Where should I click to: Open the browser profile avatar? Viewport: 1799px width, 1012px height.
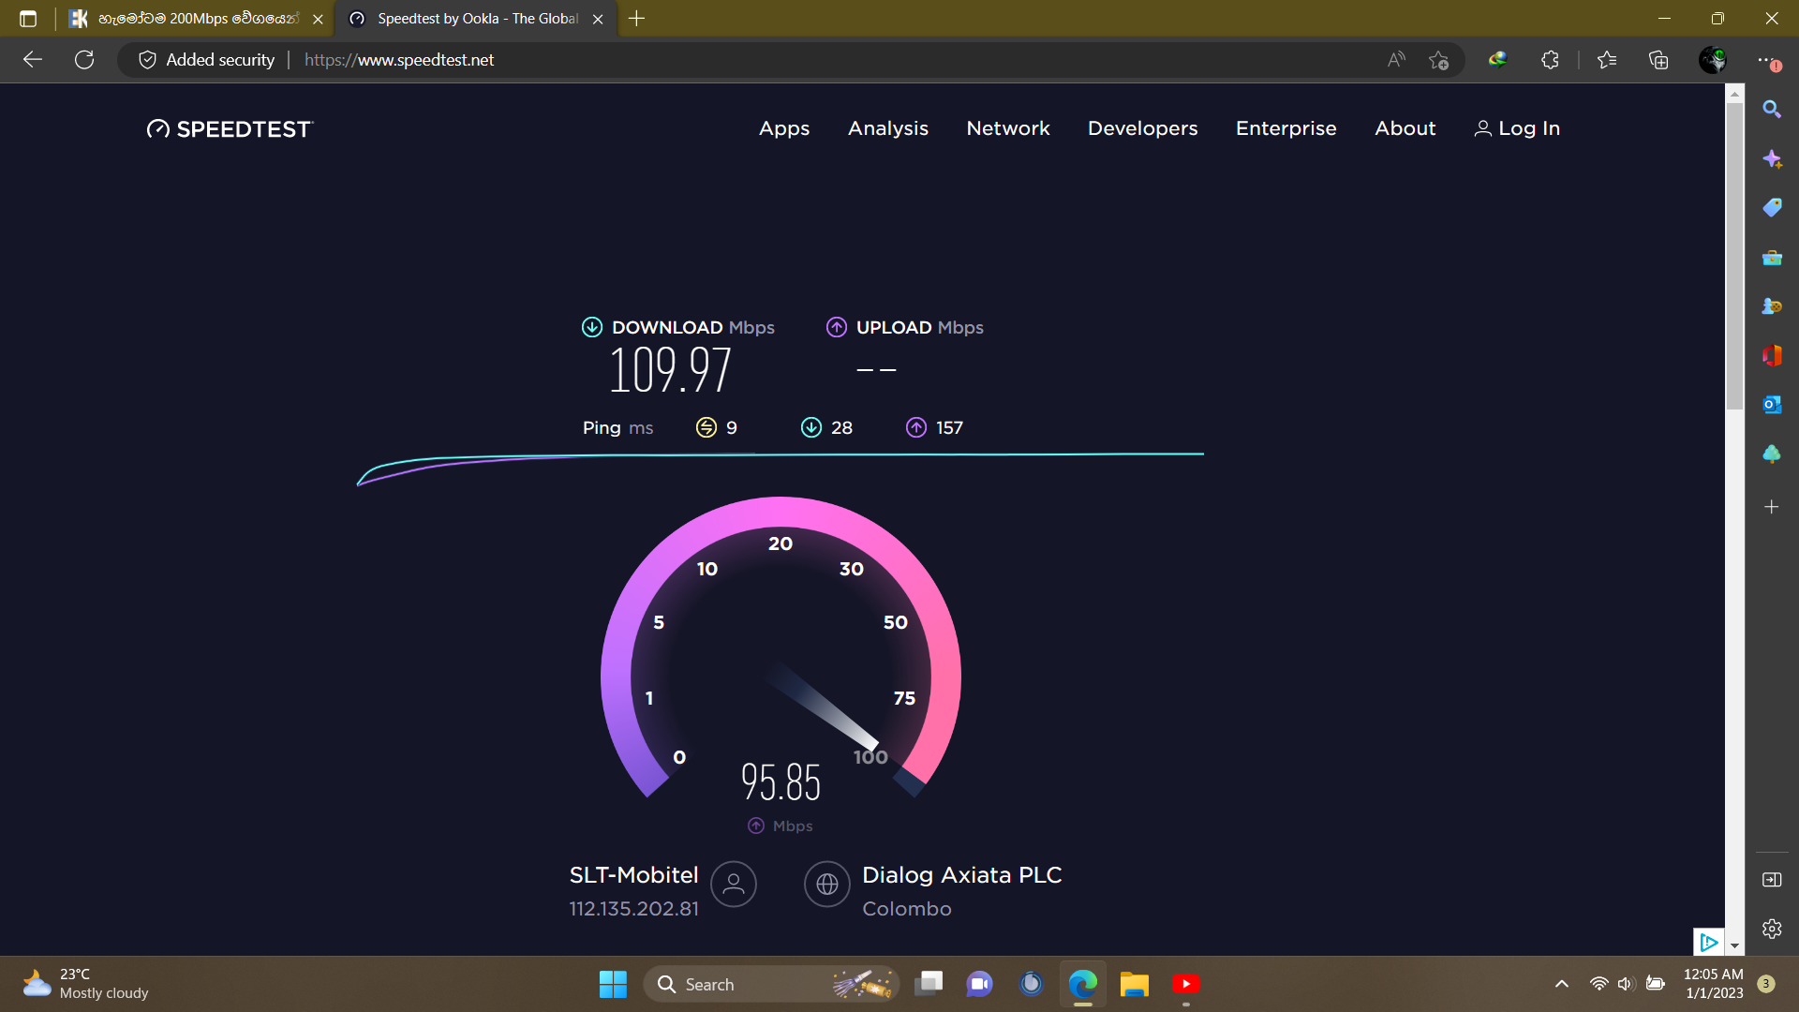click(1713, 60)
